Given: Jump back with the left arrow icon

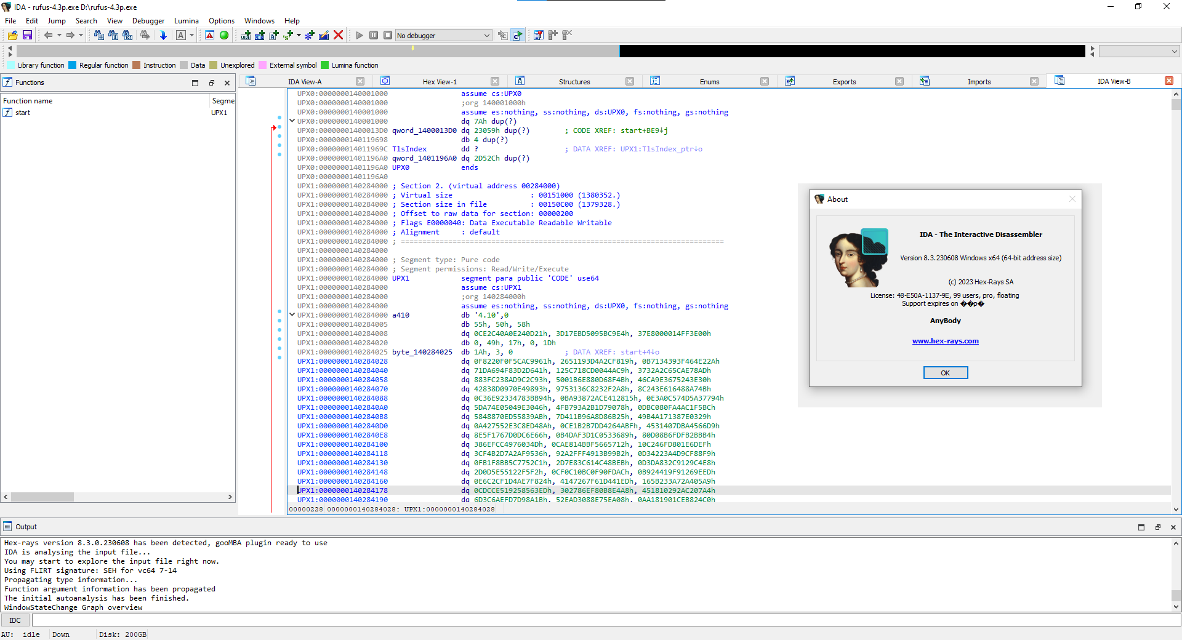Looking at the screenshot, I should (x=48, y=35).
